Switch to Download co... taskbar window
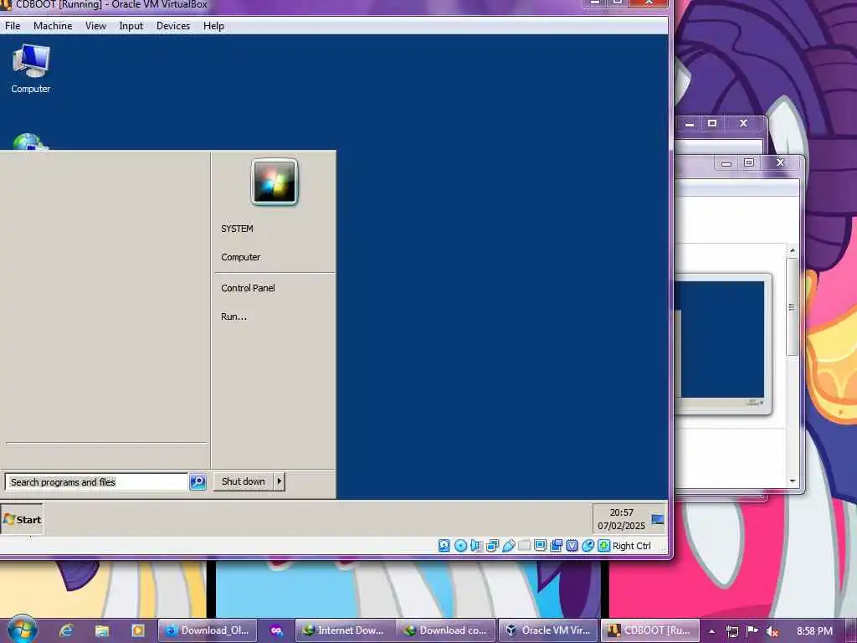Screen dimensions: 857x643 click(445, 630)
